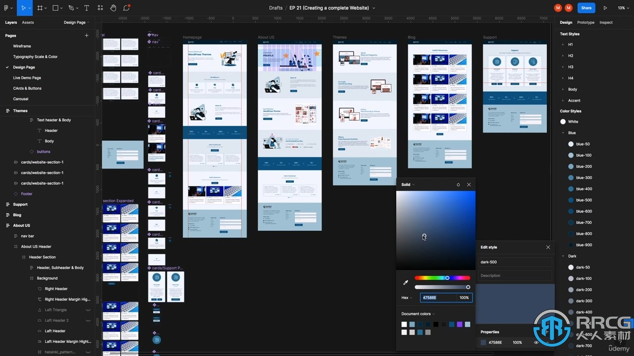
Task: Click the Support frame icon in layers
Action: pos(8,204)
